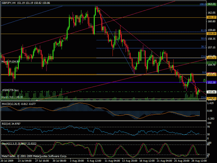Click the 25 Aug 20:00 time label
This screenshot has height=163, width=217.
pyautogui.click(x=182, y=161)
